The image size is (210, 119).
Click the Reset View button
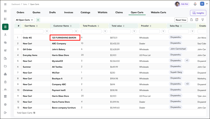pos(181,20)
